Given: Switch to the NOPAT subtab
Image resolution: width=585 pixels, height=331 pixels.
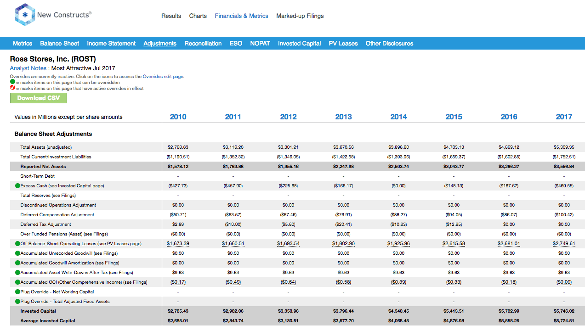Looking at the screenshot, I should 260,43.
